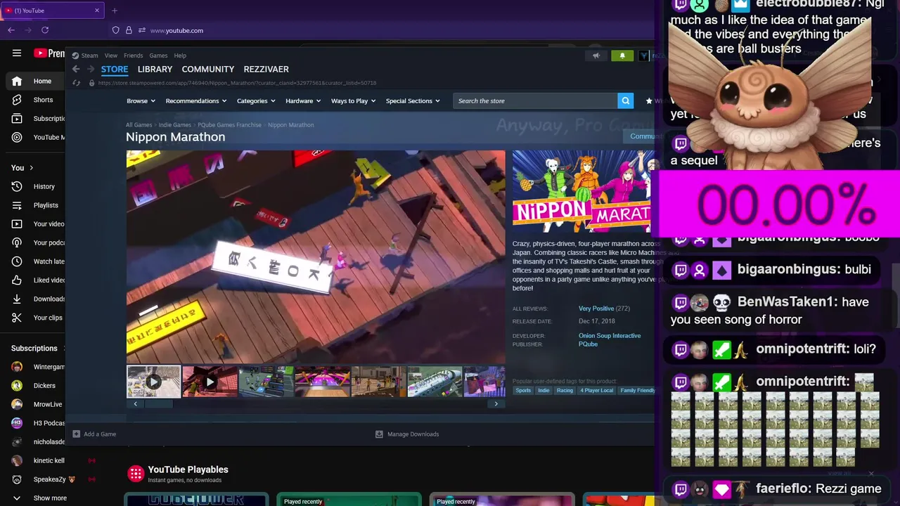Image resolution: width=900 pixels, height=506 pixels.
Task: Expand Steam Recommendations dropdown
Action: point(195,101)
